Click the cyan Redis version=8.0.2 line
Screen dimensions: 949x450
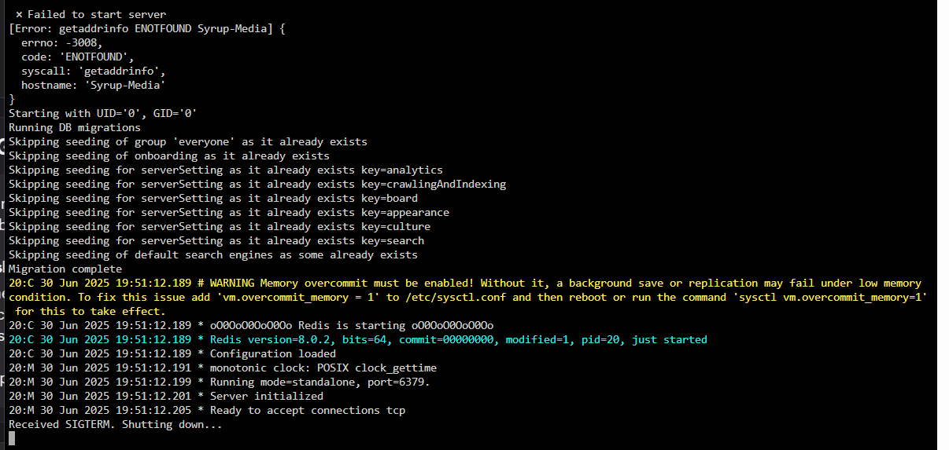pyautogui.click(x=358, y=340)
